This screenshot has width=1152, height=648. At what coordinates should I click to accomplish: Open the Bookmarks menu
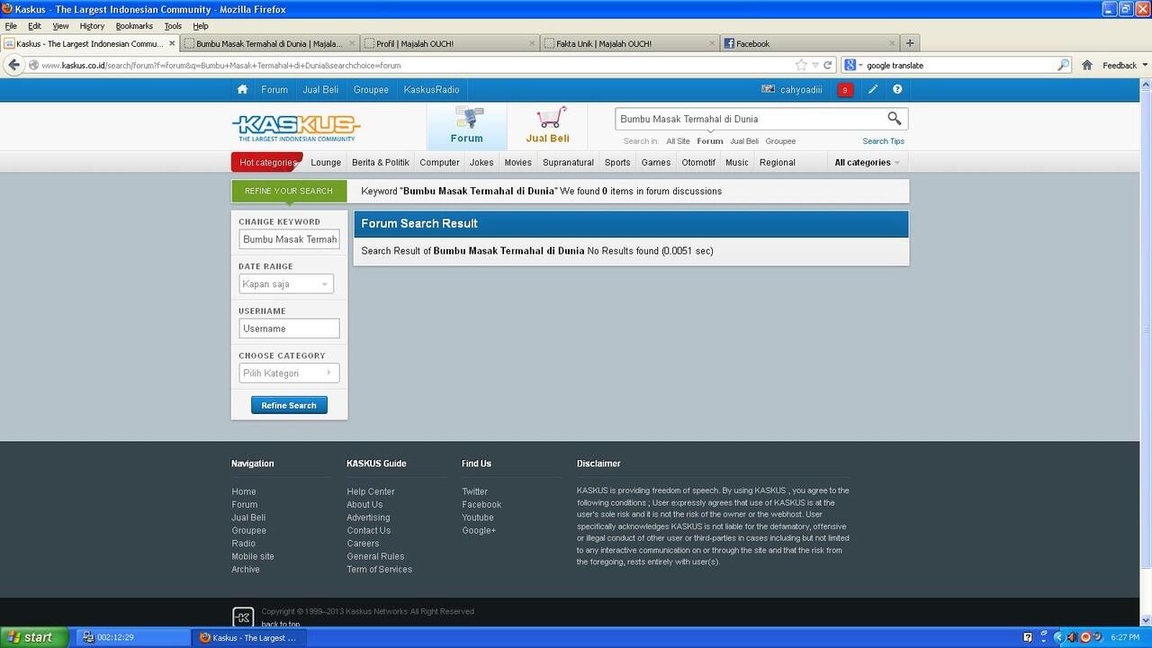pyautogui.click(x=134, y=26)
